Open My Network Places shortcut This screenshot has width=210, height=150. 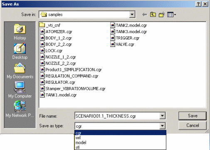(x=20, y=109)
